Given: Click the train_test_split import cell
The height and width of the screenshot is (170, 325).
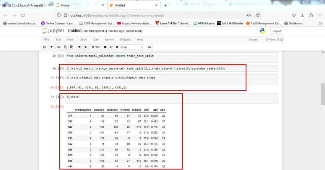Looking at the screenshot, I should click(x=171, y=58).
